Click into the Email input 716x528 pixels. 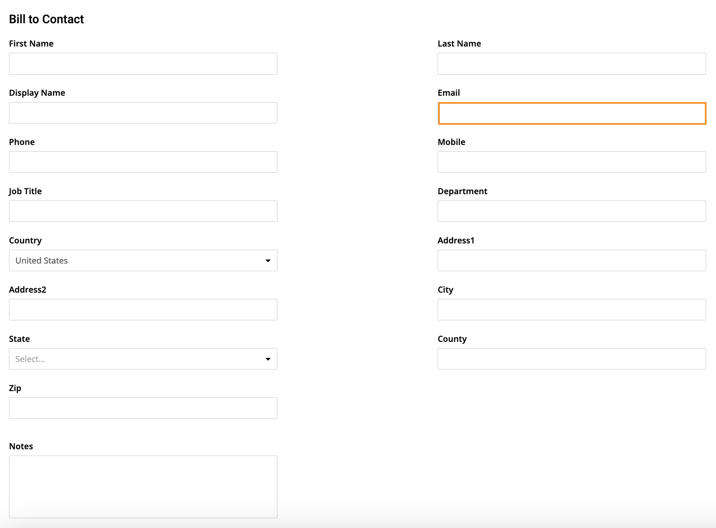coord(572,113)
